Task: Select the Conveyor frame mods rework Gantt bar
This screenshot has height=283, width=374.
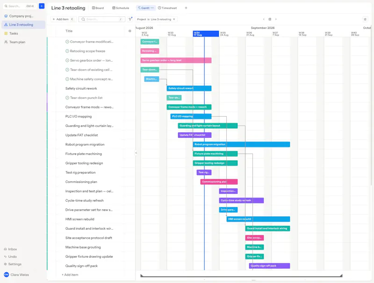Action: pyautogui.click(x=189, y=107)
